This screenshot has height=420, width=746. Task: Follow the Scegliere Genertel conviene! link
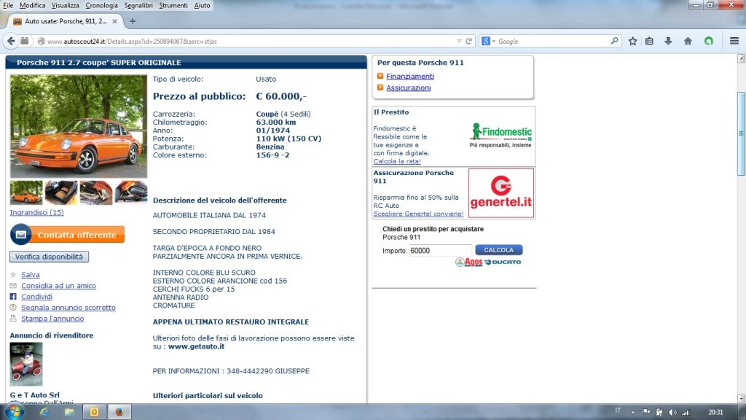coord(418,214)
